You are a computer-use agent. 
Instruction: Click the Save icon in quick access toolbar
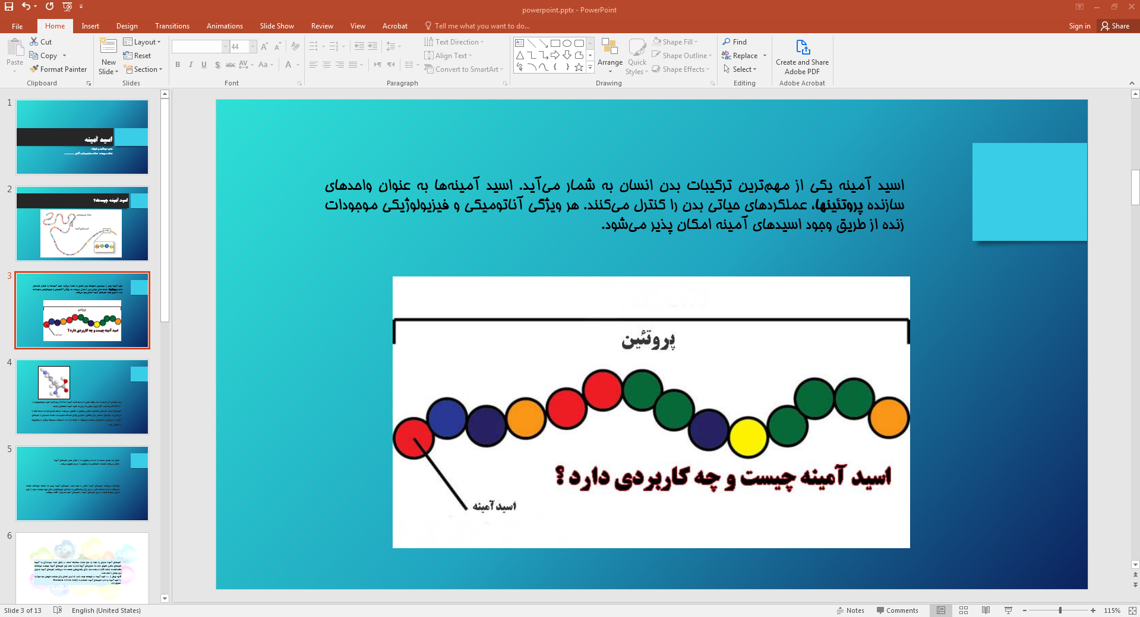coord(9,7)
